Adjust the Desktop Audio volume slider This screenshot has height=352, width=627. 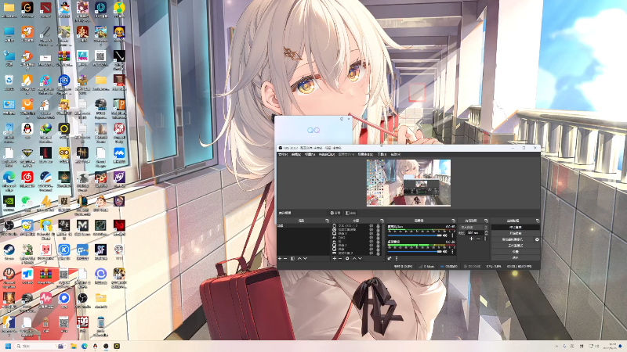[x=415, y=251]
